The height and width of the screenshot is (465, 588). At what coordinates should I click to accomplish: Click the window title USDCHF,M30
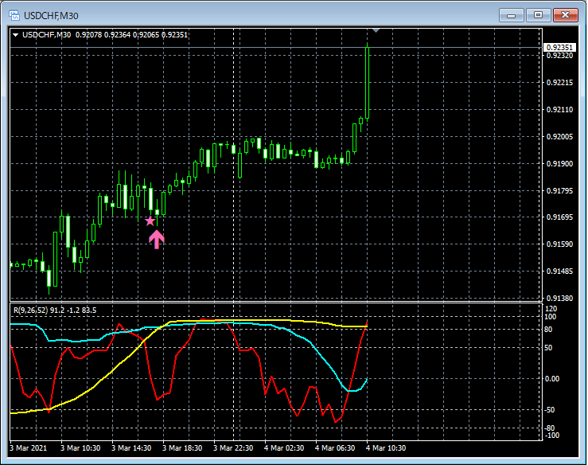(51, 16)
